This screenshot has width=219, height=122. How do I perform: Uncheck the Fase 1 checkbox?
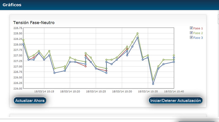(191, 28)
